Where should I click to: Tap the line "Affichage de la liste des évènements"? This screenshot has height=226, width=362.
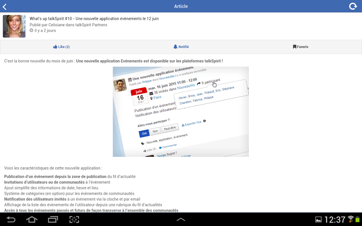pos(83,205)
